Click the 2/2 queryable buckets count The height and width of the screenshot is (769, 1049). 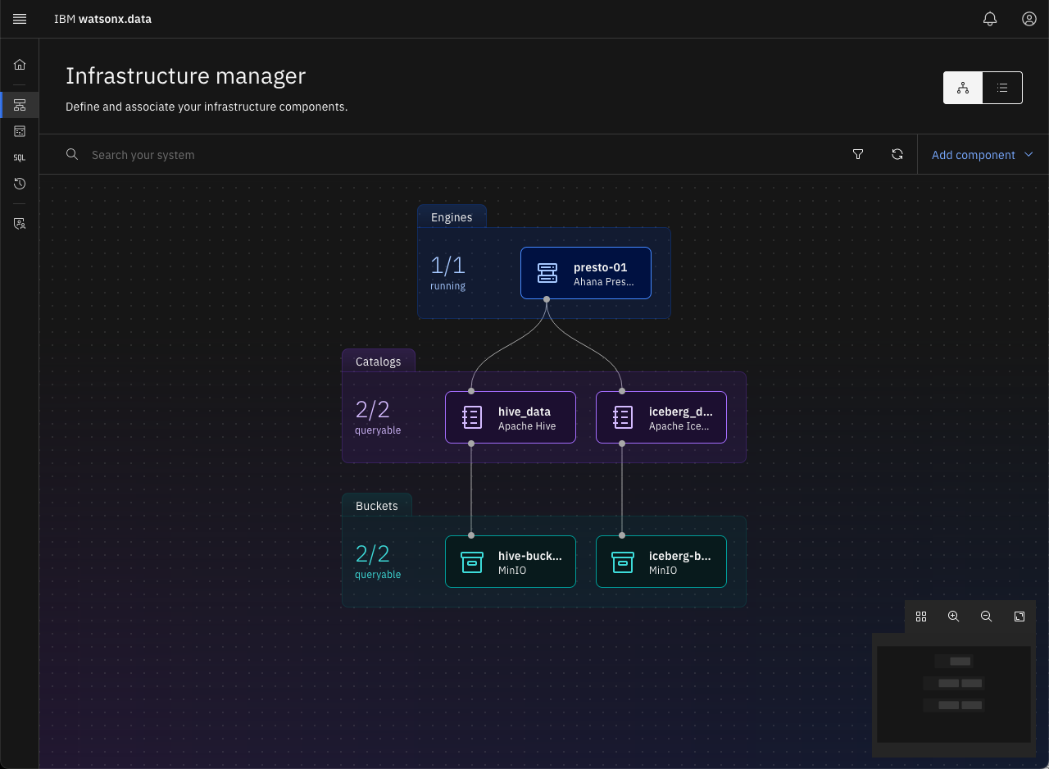(x=378, y=562)
